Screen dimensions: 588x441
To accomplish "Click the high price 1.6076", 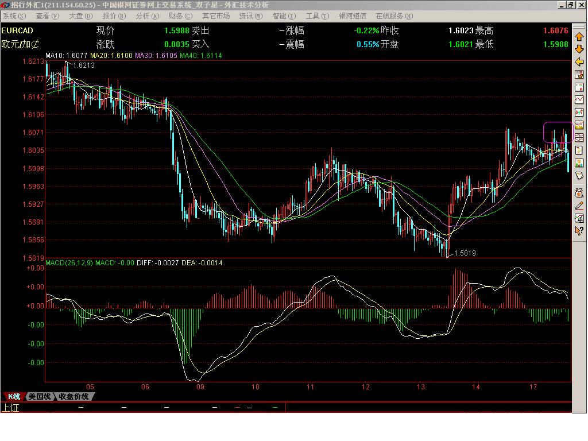I will 556,31.
